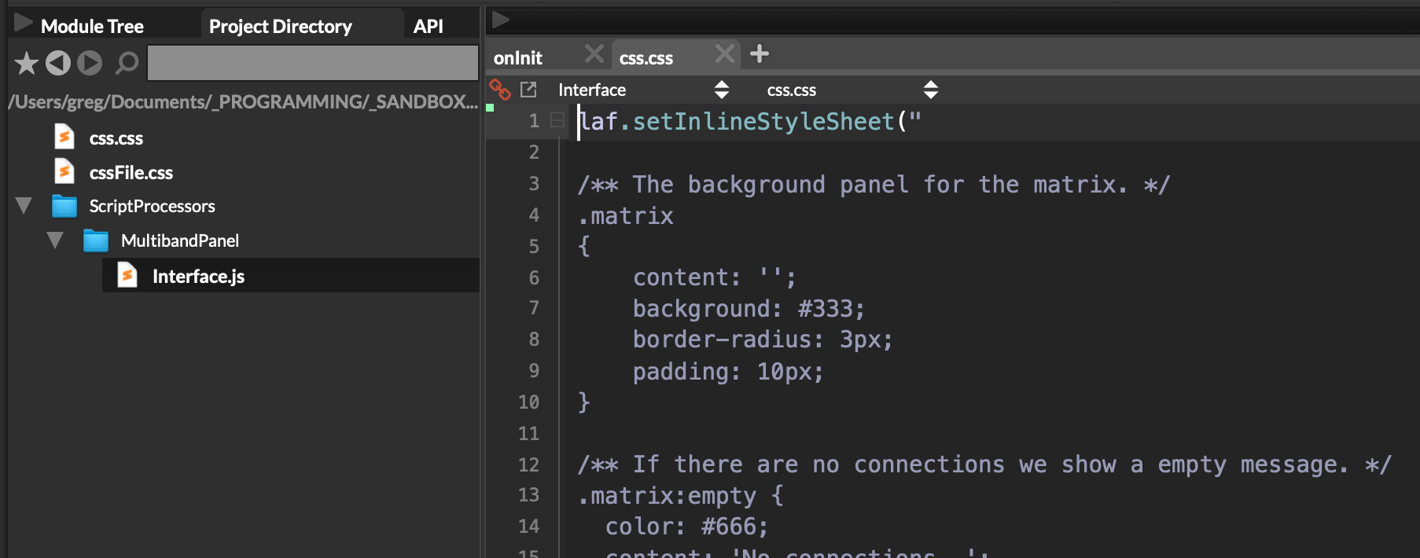Click on laf.setInlineStyleSheet code

point(751,122)
